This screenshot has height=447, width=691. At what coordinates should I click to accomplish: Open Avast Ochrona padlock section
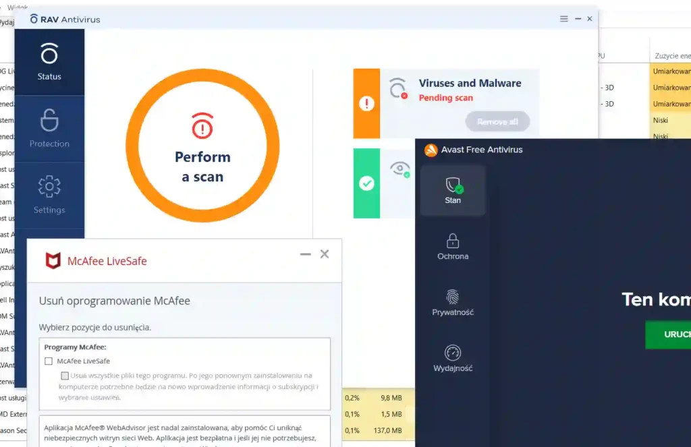[453, 247]
